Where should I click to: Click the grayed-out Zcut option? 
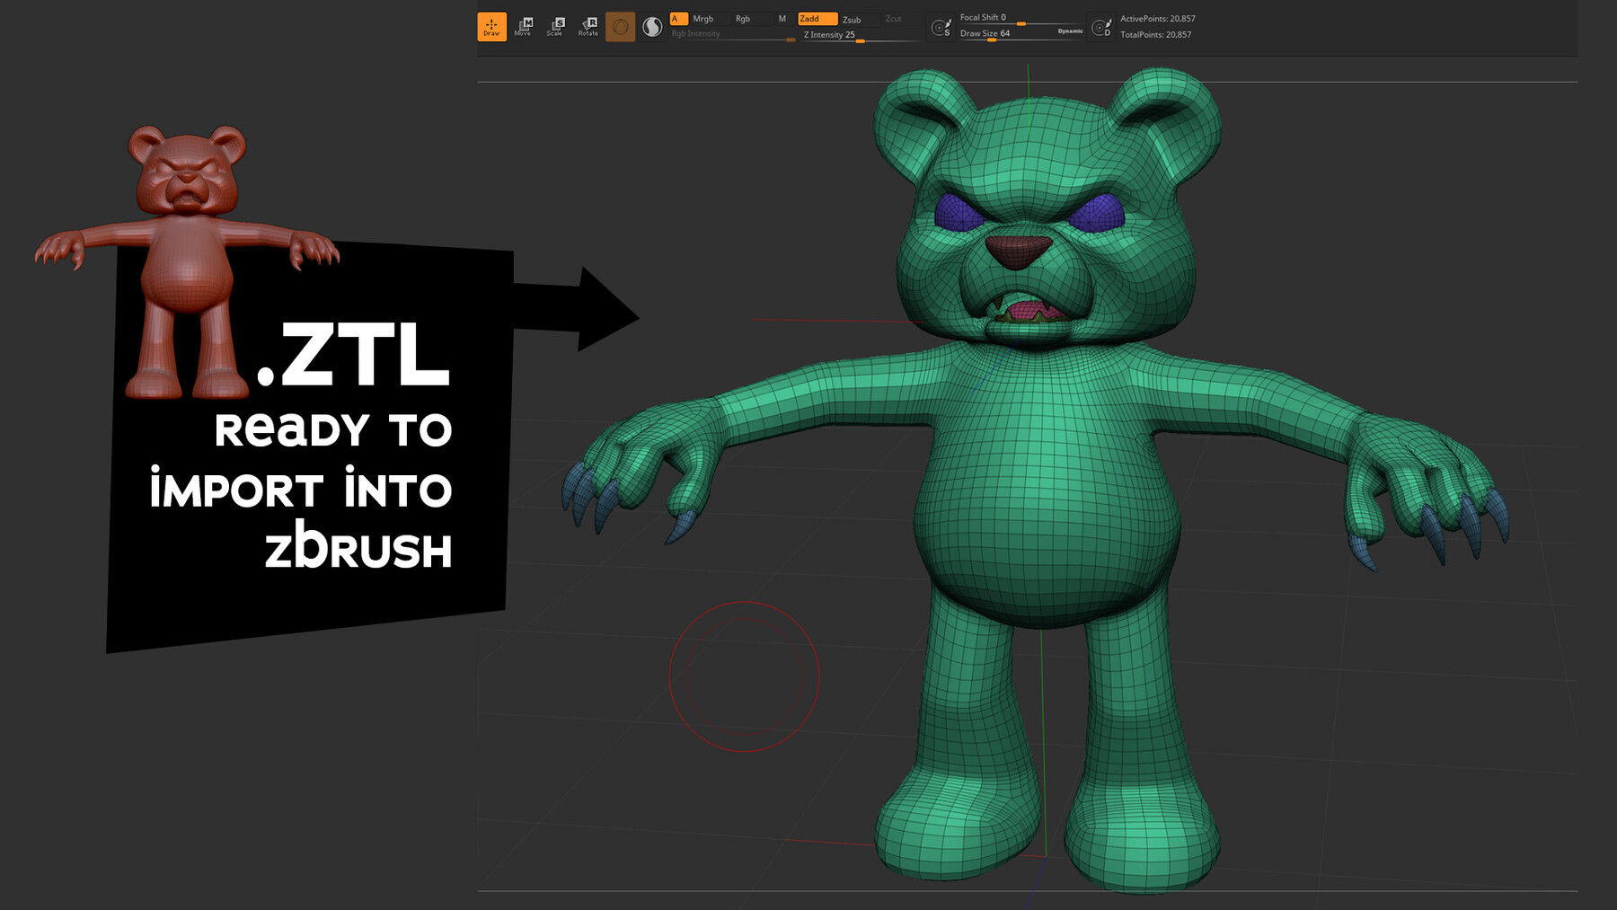click(x=892, y=17)
